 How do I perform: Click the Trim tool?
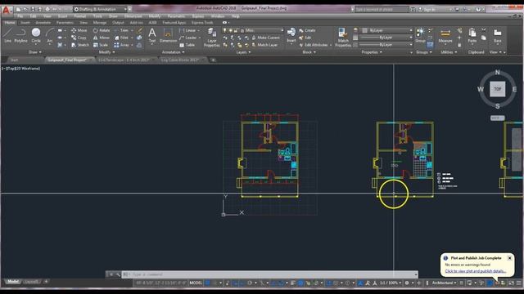[x=121, y=30]
